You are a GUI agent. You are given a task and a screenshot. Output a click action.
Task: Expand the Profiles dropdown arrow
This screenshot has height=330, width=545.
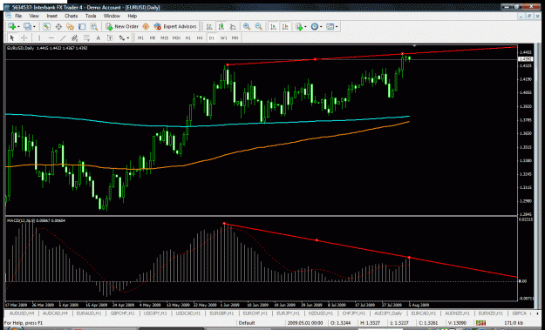point(34,27)
